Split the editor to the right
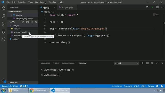This screenshot has height=93, width=165. [x=157, y=7]
